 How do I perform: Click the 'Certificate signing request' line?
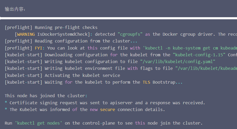(x=105, y=103)
